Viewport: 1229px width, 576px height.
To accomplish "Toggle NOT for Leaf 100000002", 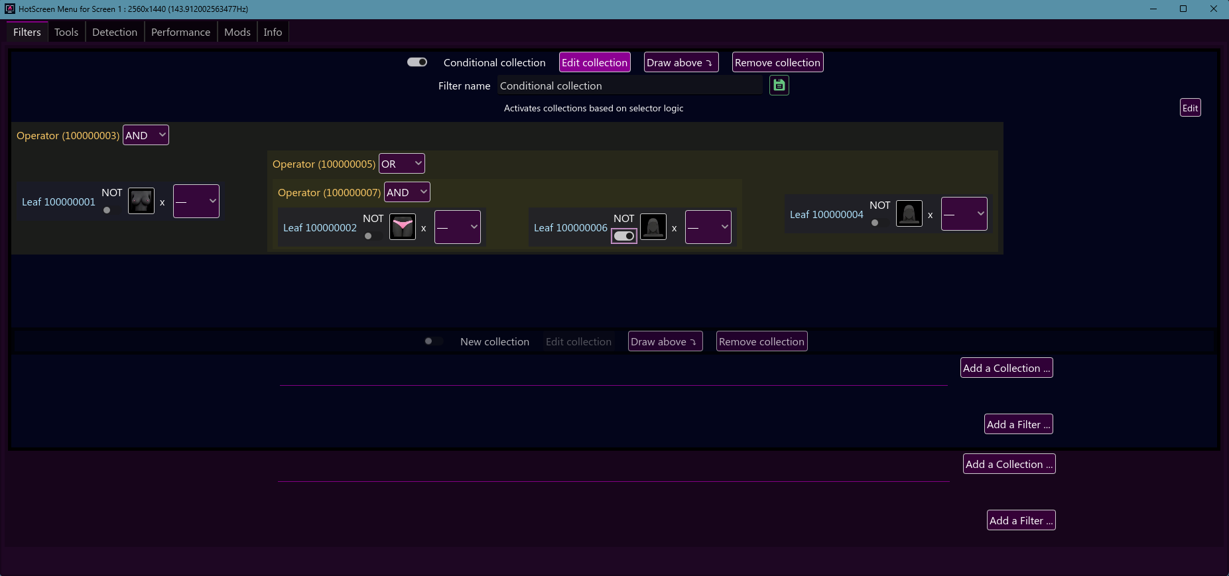I will coord(373,236).
